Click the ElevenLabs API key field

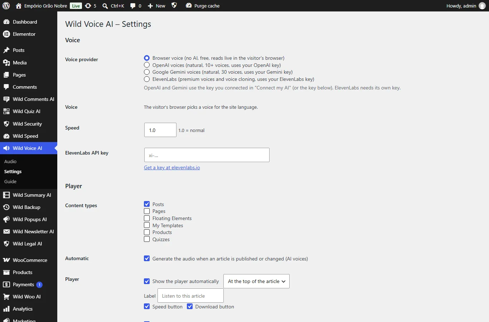(x=207, y=155)
